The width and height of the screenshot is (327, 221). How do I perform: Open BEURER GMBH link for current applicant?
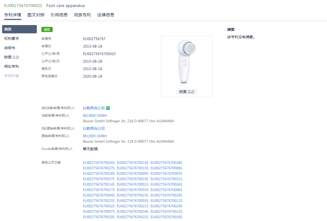95,116
